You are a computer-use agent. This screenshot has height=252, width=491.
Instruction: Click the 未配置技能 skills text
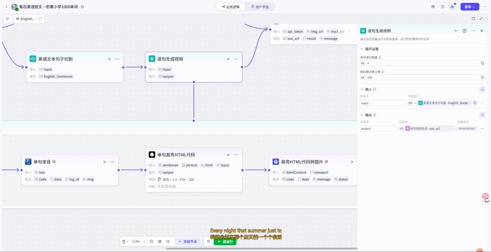pos(166,186)
